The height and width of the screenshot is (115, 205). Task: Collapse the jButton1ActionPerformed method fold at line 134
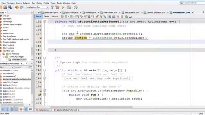[45, 21]
